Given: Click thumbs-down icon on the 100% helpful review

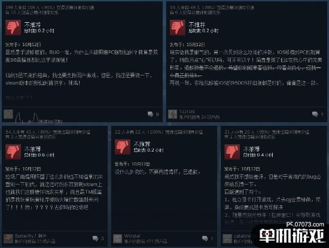Looking at the screenshot, I should tap(123, 147).
